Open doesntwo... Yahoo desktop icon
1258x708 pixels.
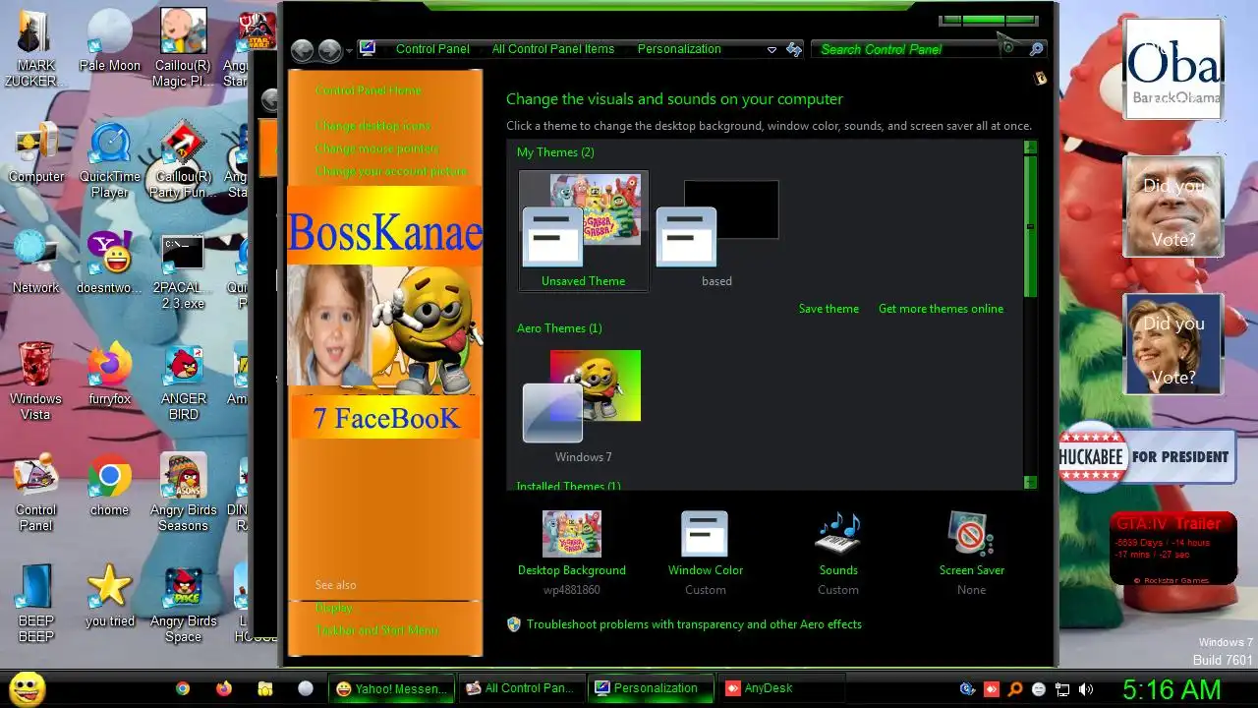(x=110, y=263)
